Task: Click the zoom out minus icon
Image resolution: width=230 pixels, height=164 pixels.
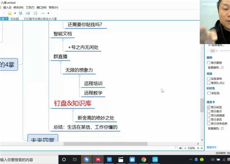Action: (x=185, y=148)
